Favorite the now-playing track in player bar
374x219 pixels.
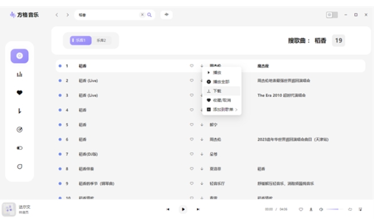click(301, 209)
